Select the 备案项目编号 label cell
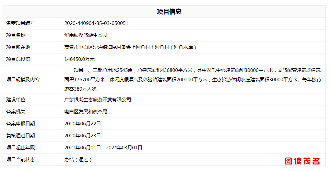The height and width of the screenshot is (171, 330). pyautogui.click(x=32, y=23)
